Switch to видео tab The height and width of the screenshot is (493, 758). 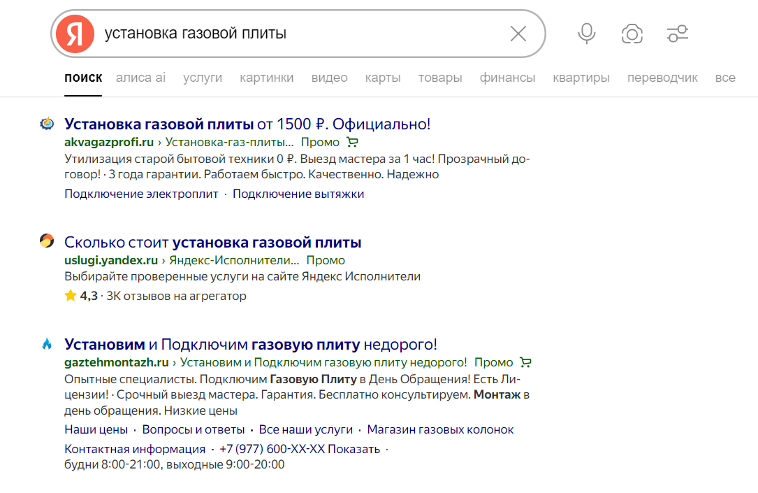coord(329,78)
